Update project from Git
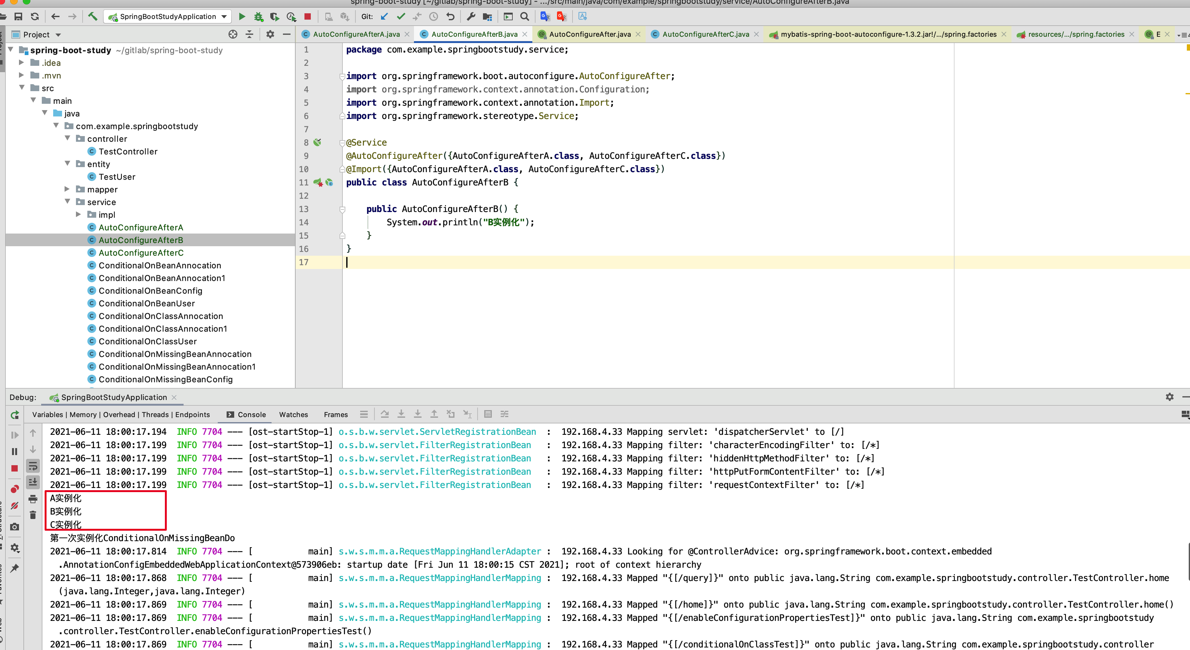Viewport: 1190px width, 650px height. click(384, 17)
